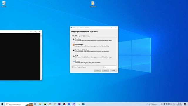Image resolution: width=188 pixels, height=106 pixels.
Task: Close the black console window
Action: tap(40, 32)
